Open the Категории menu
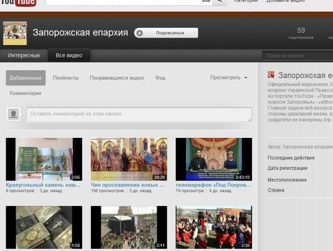Screen dimensions: 333x251 (245, 1)
